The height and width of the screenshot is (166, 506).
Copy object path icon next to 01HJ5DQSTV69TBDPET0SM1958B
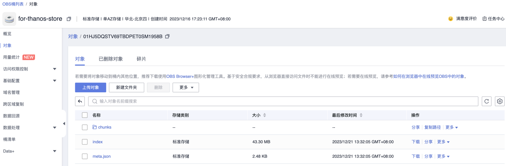[167, 36]
